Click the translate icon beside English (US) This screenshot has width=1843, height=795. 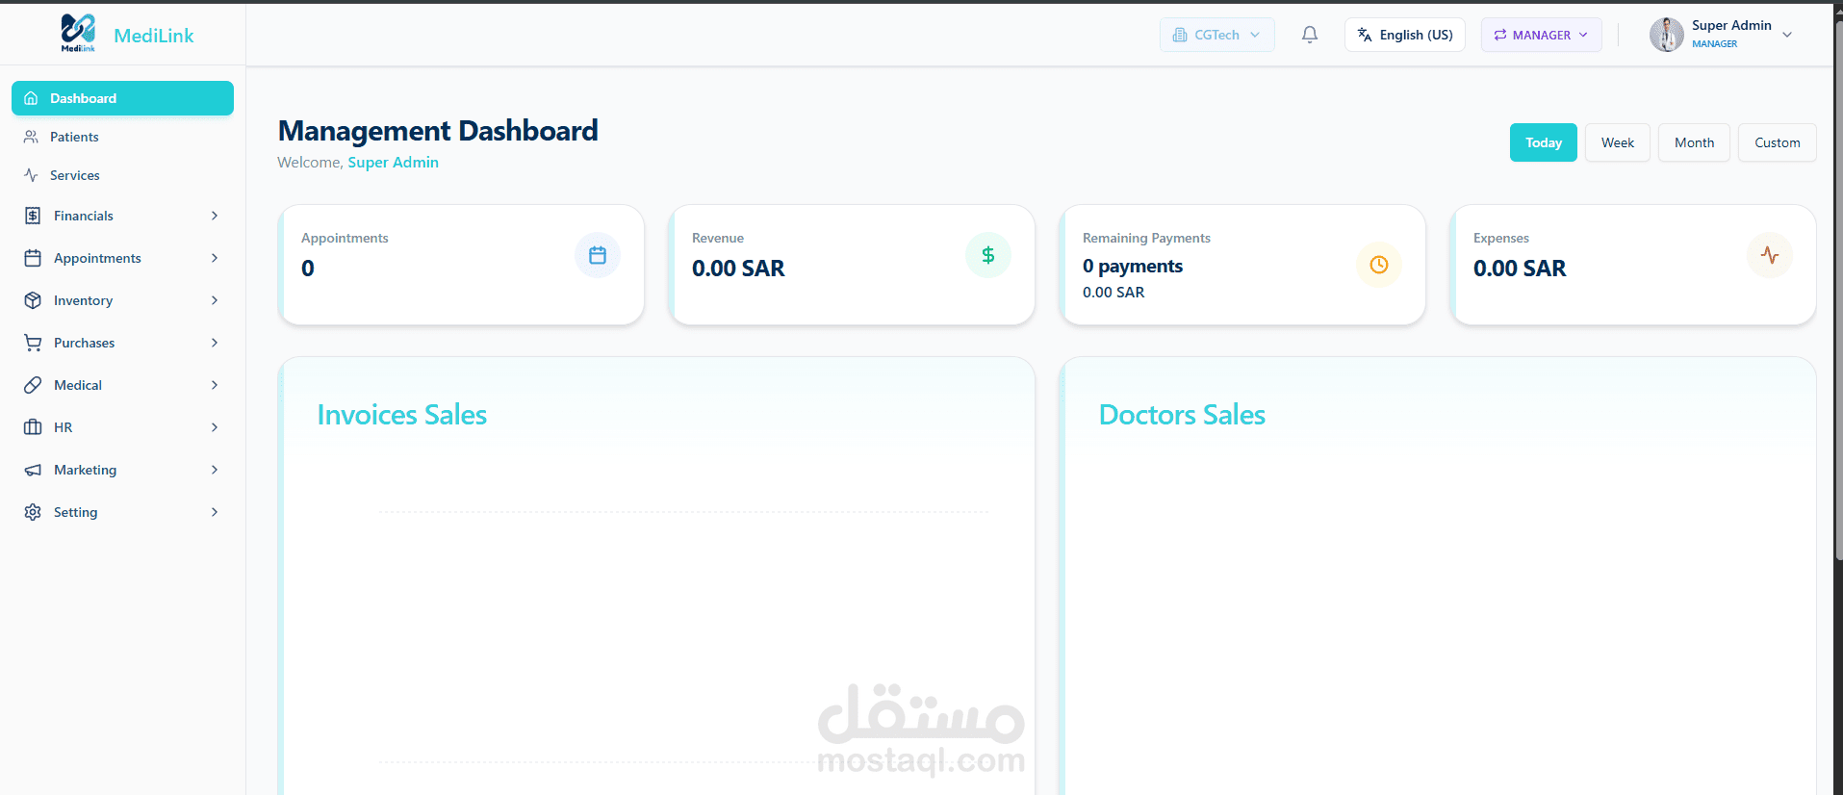[x=1365, y=35]
